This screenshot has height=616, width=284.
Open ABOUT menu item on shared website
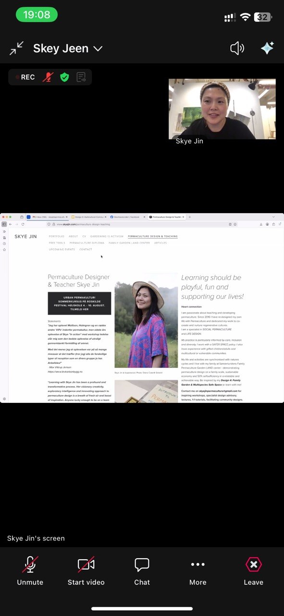(73, 236)
